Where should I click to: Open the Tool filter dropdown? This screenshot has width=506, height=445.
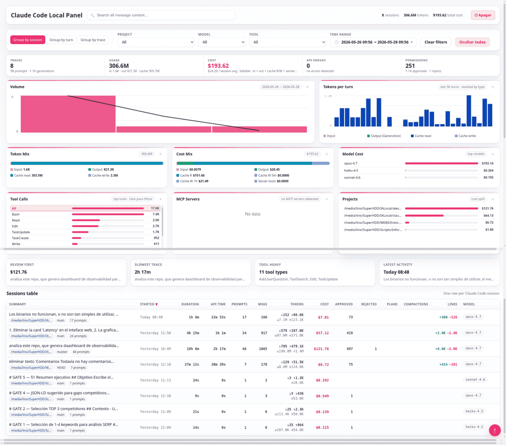pyautogui.click(x=288, y=42)
